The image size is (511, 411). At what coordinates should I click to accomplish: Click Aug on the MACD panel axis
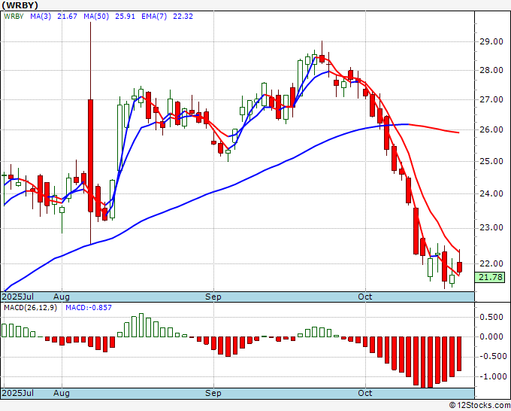[62, 393]
